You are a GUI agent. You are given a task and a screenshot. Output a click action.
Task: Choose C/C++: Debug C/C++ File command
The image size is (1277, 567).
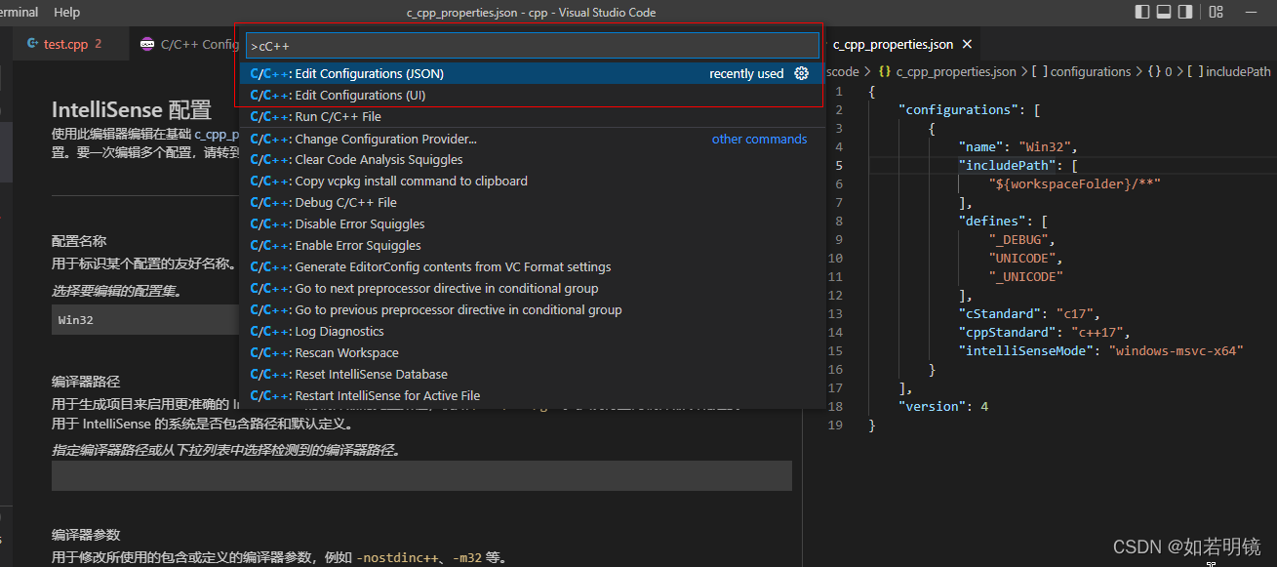point(532,203)
